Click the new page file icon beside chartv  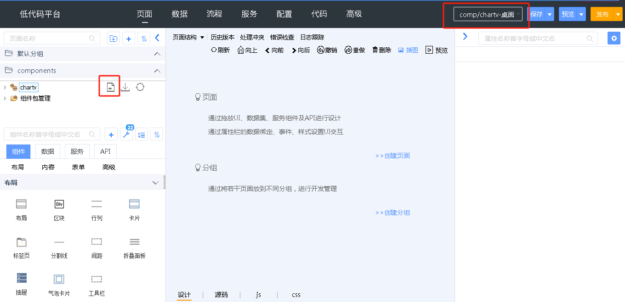point(110,87)
